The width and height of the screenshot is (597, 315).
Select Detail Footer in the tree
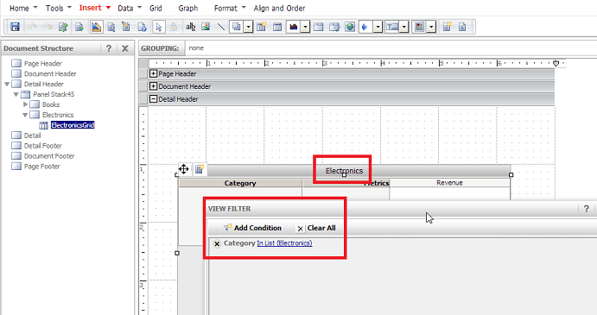tap(42, 146)
